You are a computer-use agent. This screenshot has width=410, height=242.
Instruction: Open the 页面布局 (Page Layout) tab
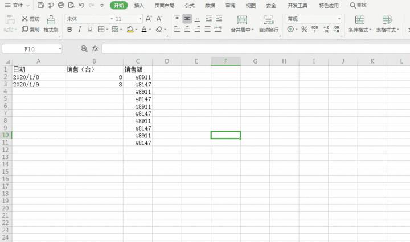tap(165, 5)
